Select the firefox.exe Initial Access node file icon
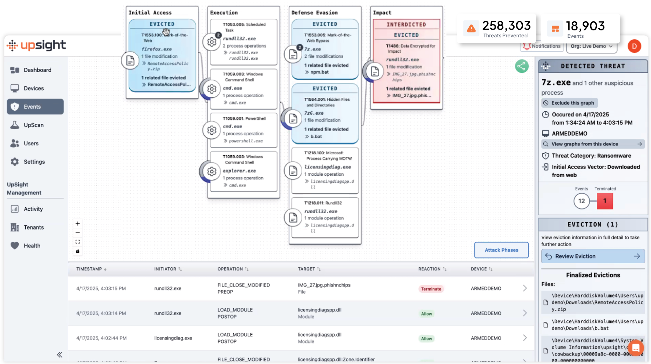Screen dimensions: 651x364 point(130,60)
